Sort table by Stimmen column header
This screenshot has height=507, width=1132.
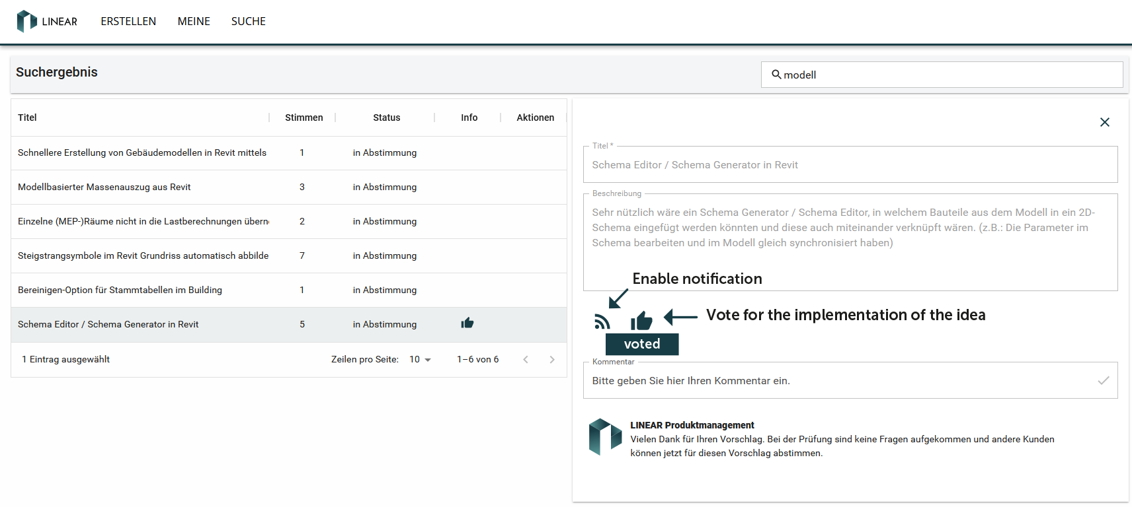[303, 118]
